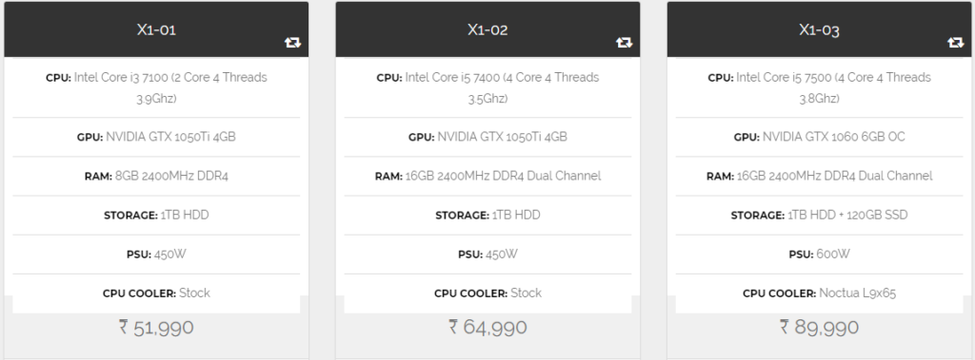The height and width of the screenshot is (360, 975).
Task: Open the X1-03 product title
Action: click(x=819, y=29)
